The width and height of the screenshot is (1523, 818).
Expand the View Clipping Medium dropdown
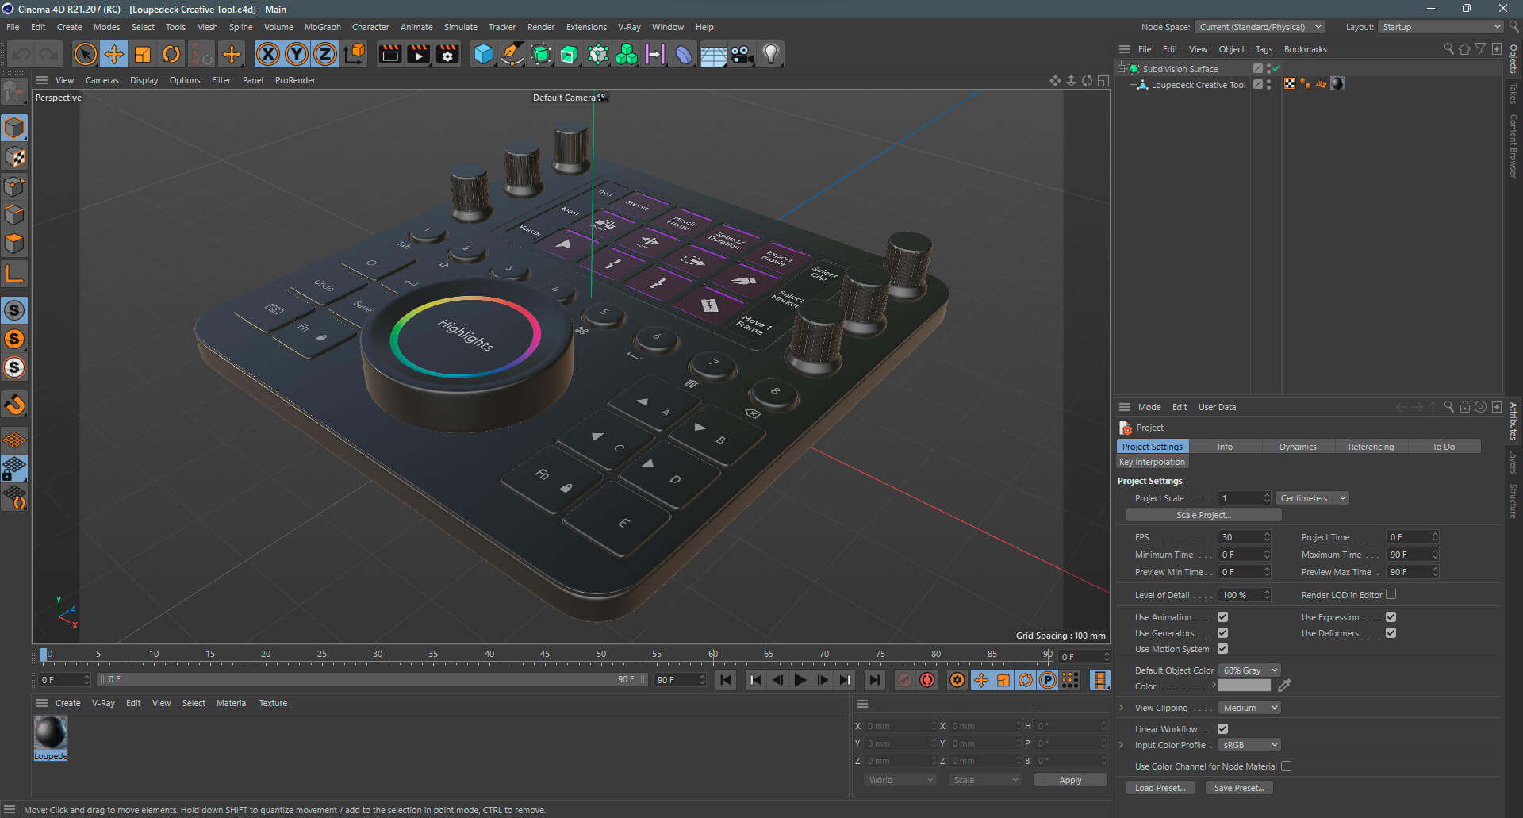click(x=1249, y=708)
